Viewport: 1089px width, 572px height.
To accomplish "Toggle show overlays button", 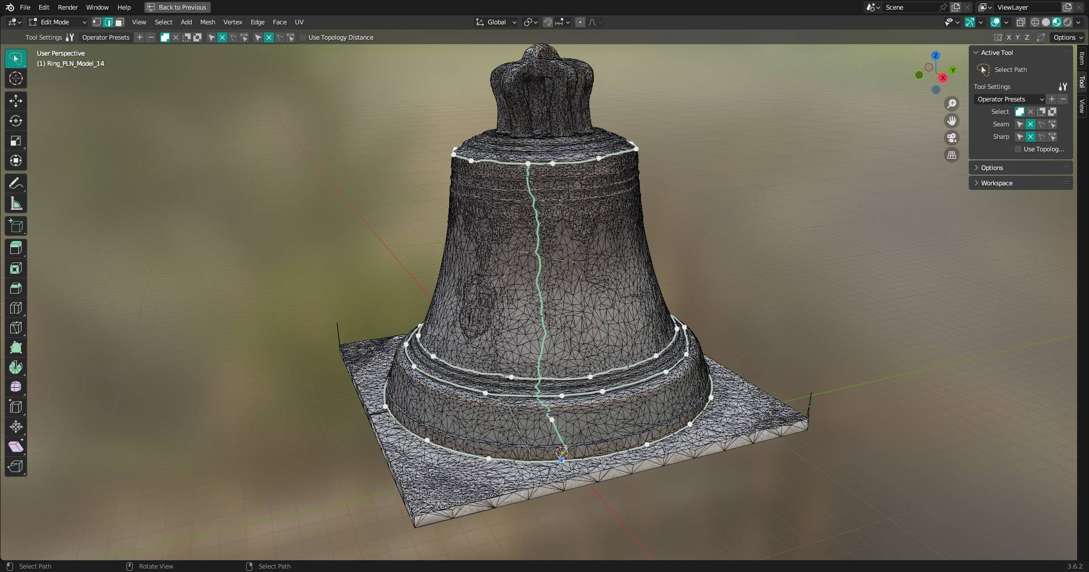I will 995,22.
